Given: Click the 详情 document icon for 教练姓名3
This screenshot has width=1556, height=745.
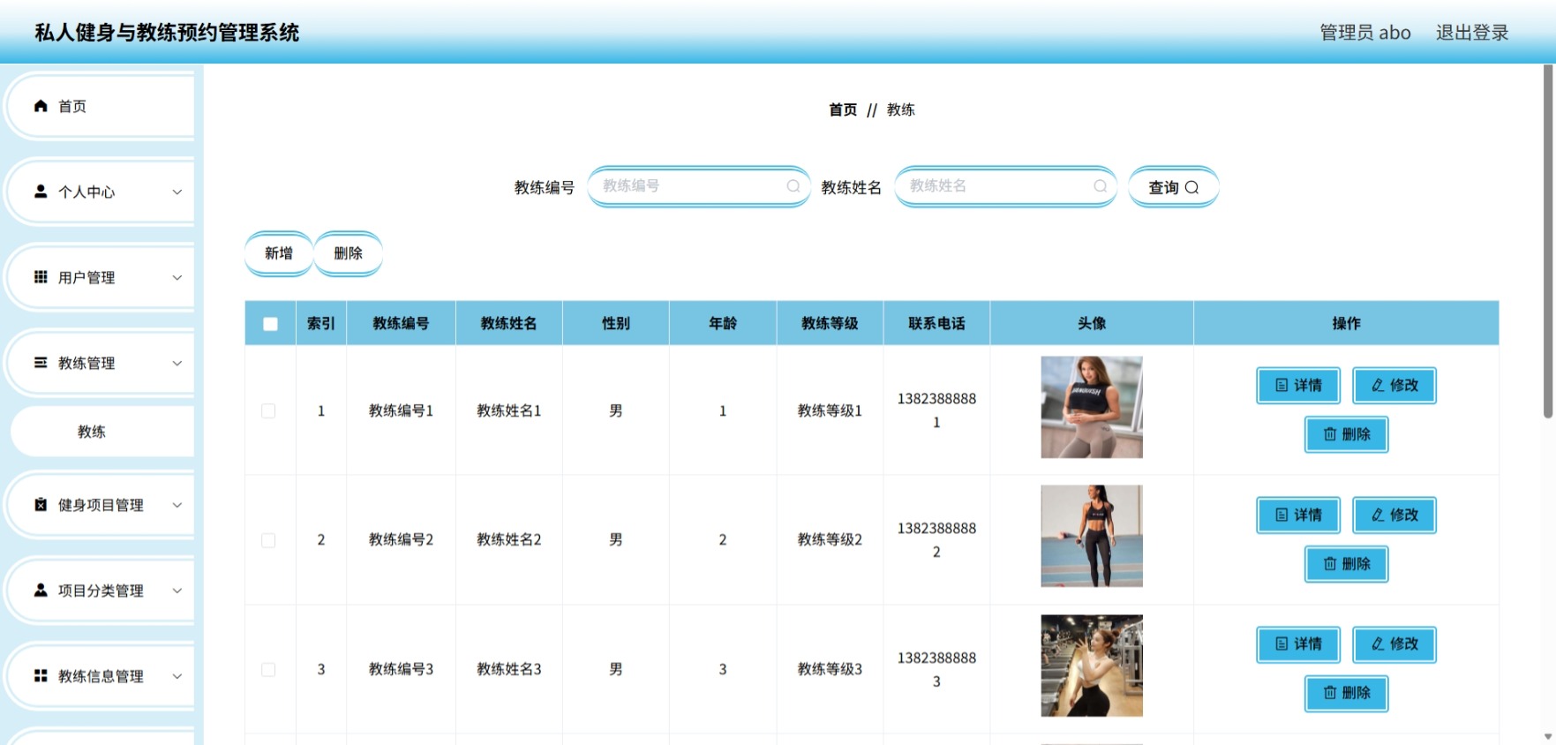Looking at the screenshot, I should 1282,644.
